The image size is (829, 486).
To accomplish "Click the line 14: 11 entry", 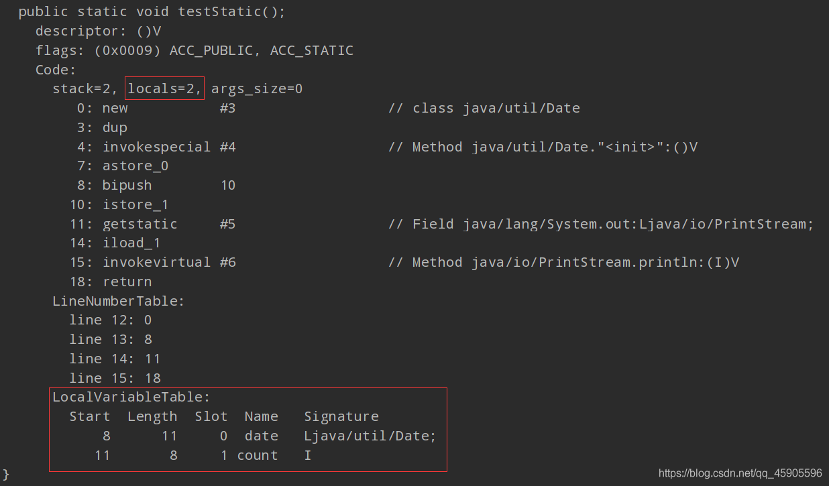I will (115, 359).
